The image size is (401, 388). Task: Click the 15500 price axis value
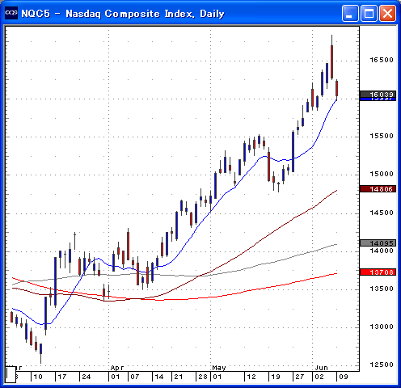point(382,136)
